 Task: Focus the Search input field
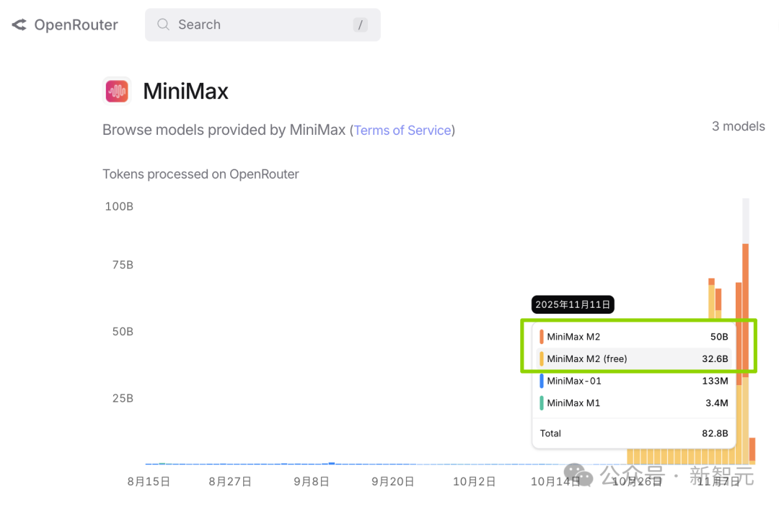(x=263, y=25)
